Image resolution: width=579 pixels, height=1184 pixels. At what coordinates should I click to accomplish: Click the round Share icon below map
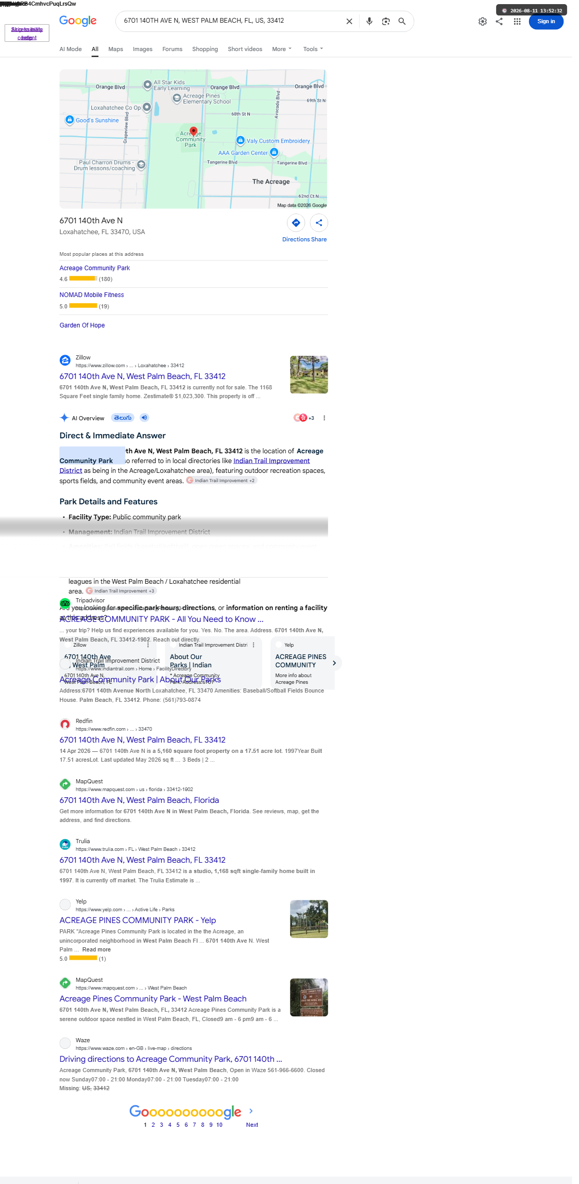319,223
